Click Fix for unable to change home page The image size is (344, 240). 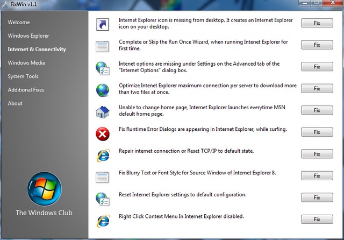click(x=317, y=110)
